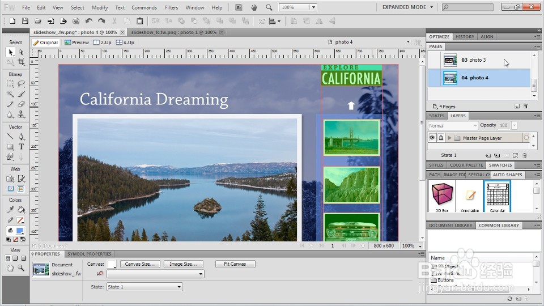The width and height of the screenshot is (544, 306).
Task: Select the Magic Wand tool
Action: pos(10,94)
